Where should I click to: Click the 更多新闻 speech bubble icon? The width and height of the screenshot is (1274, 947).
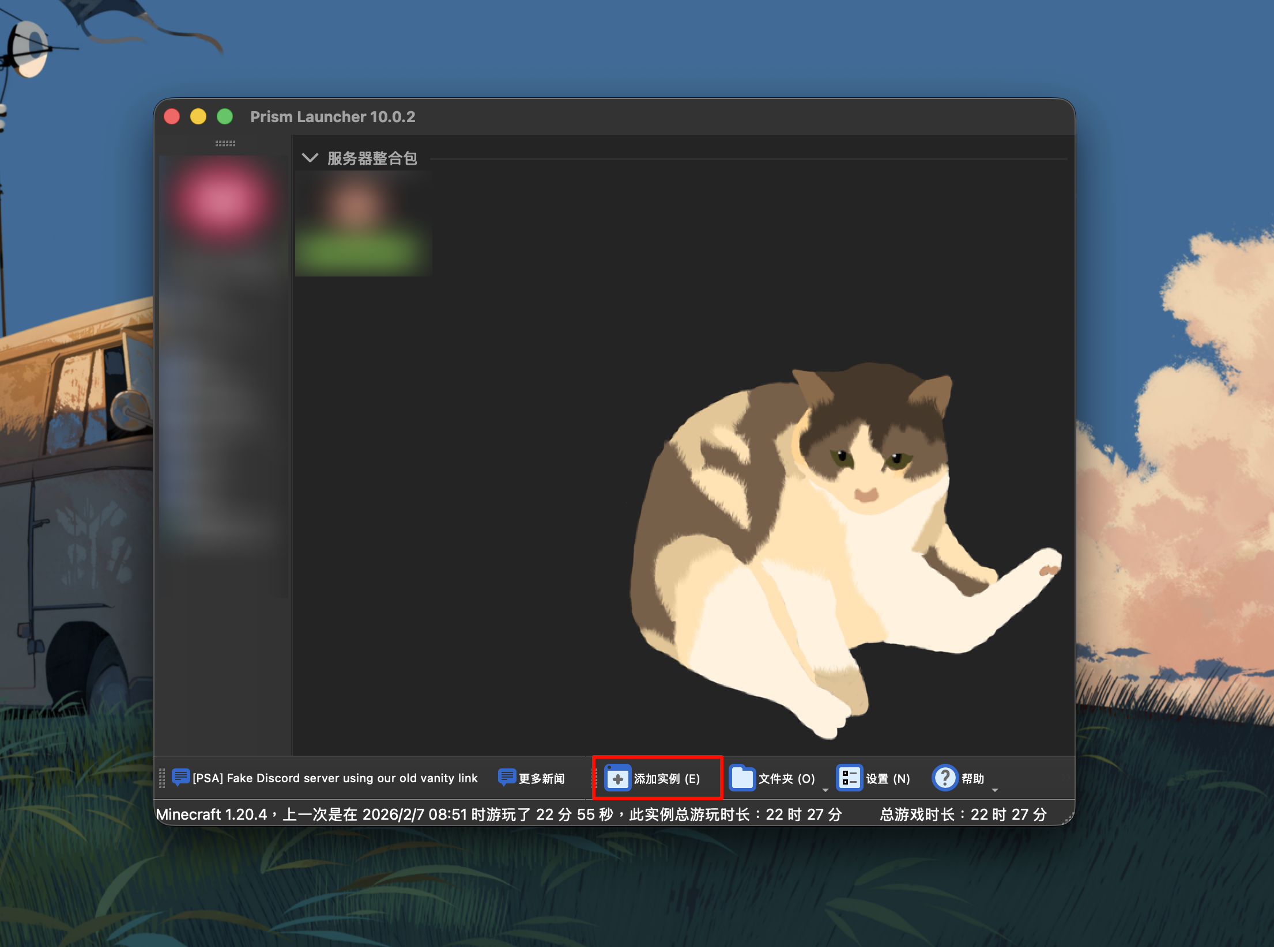click(x=506, y=778)
